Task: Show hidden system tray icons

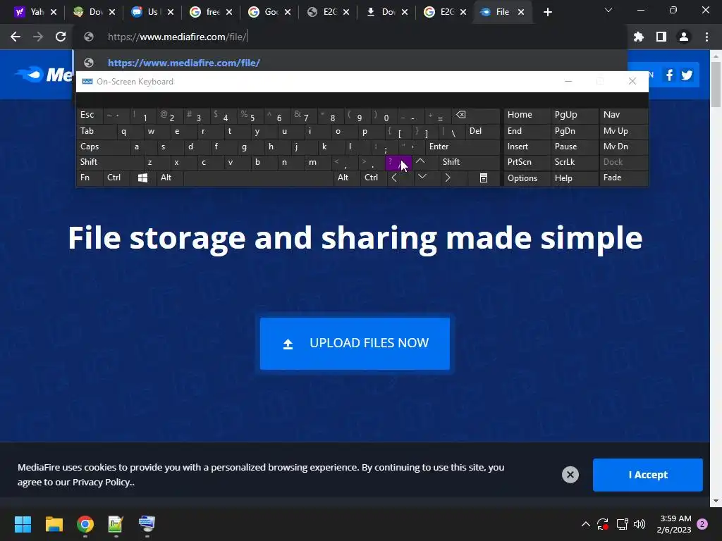Action: [586, 524]
